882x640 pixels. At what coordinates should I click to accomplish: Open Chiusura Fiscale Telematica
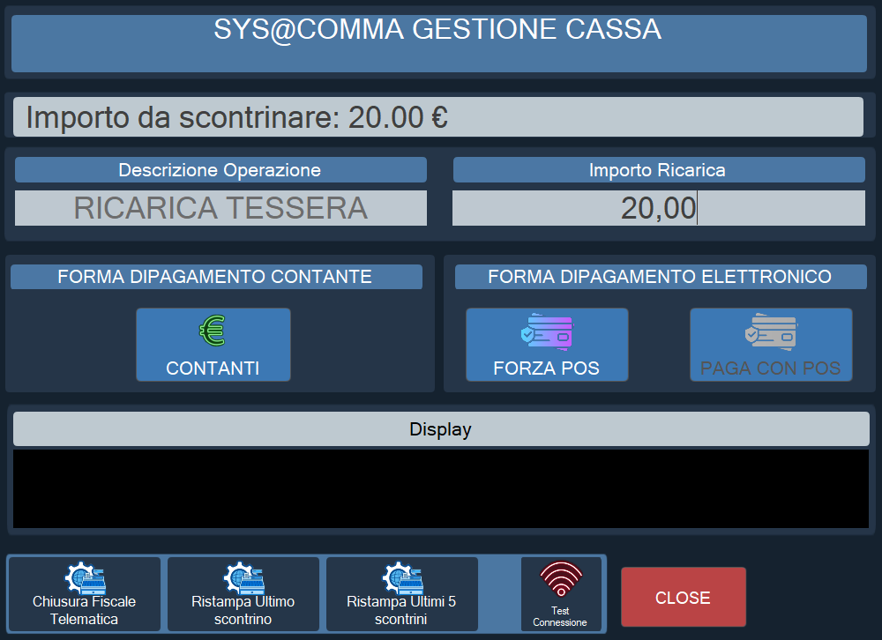[85, 594]
